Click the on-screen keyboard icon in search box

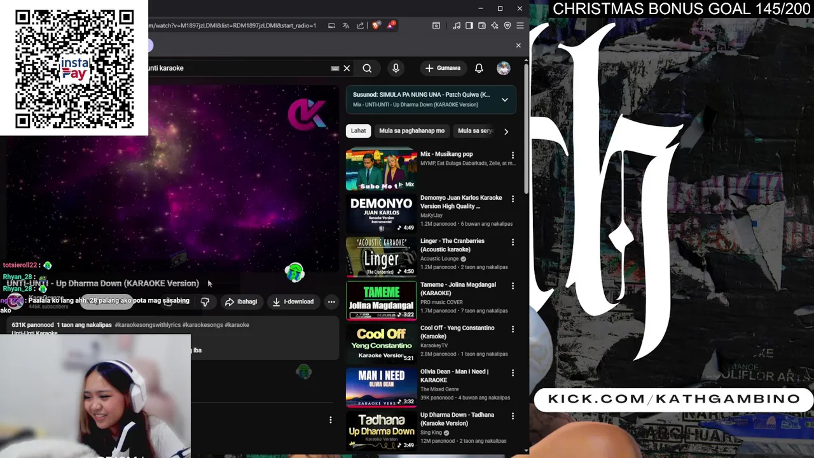(335, 68)
